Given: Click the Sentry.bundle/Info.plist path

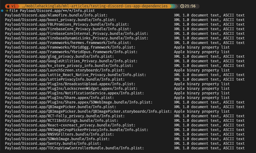Looking at the screenshot, I should click(53, 144).
